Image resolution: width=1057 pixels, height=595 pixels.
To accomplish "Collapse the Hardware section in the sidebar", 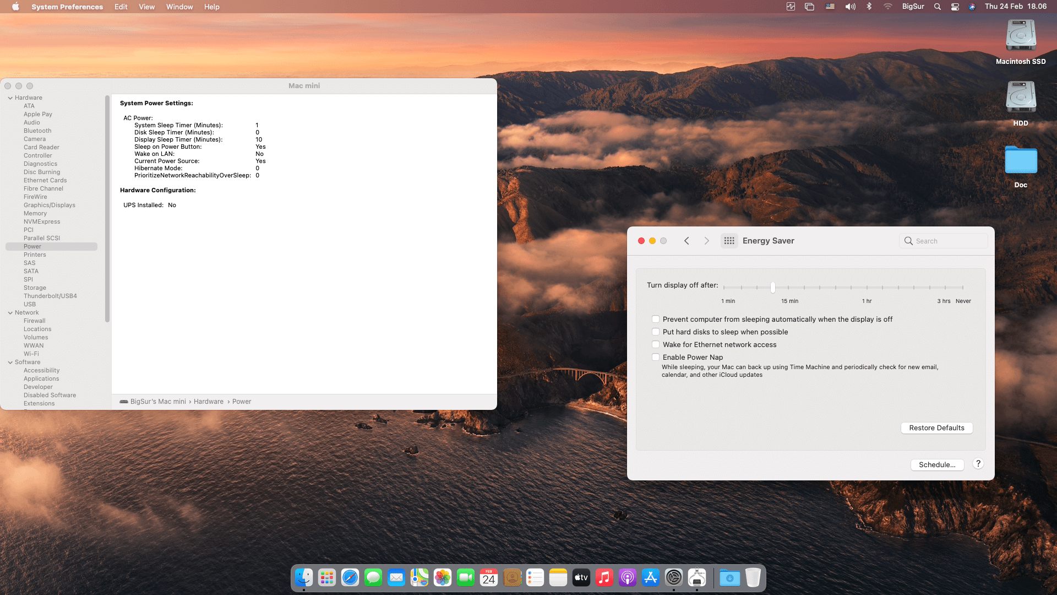I will pyautogui.click(x=10, y=98).
